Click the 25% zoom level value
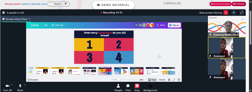Image resolution: width=252 pixels, height=92 pixels. (x=141, y=80)
